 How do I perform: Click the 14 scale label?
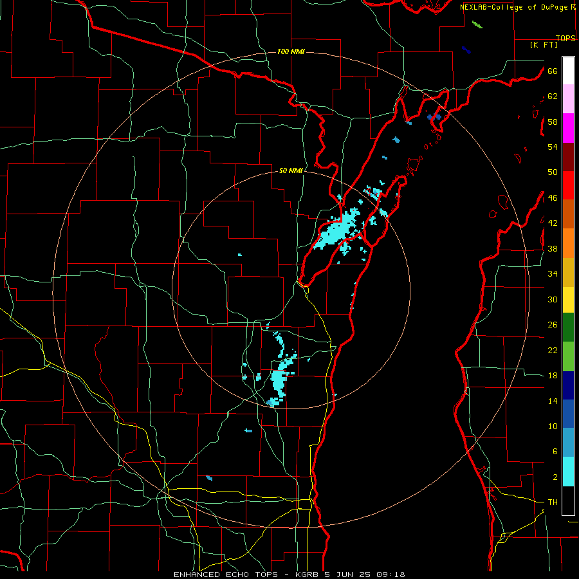553,401
